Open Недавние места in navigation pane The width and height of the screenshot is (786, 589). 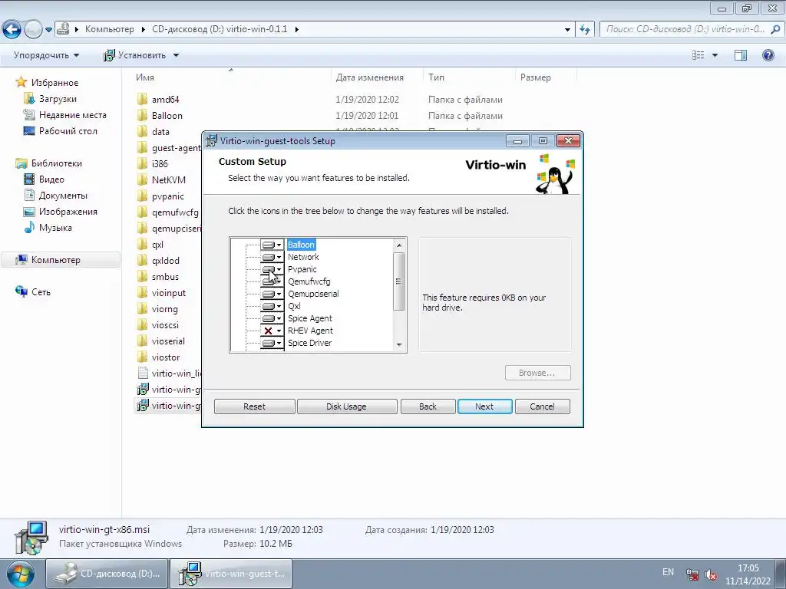click(x=73, y=115)
